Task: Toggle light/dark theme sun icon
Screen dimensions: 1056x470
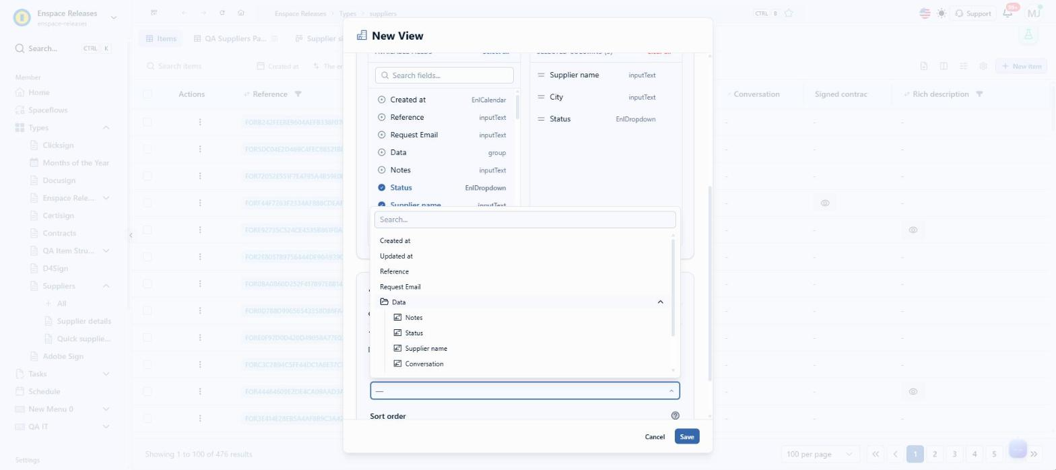Action: 941,13
